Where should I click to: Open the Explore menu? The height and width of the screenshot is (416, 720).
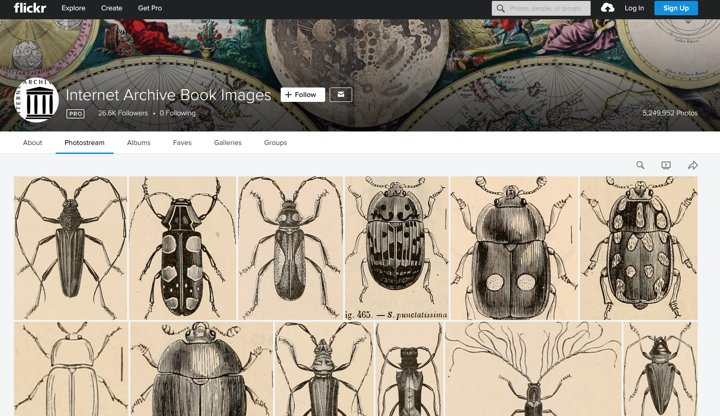pyautogui.click(x=73, y=8)
